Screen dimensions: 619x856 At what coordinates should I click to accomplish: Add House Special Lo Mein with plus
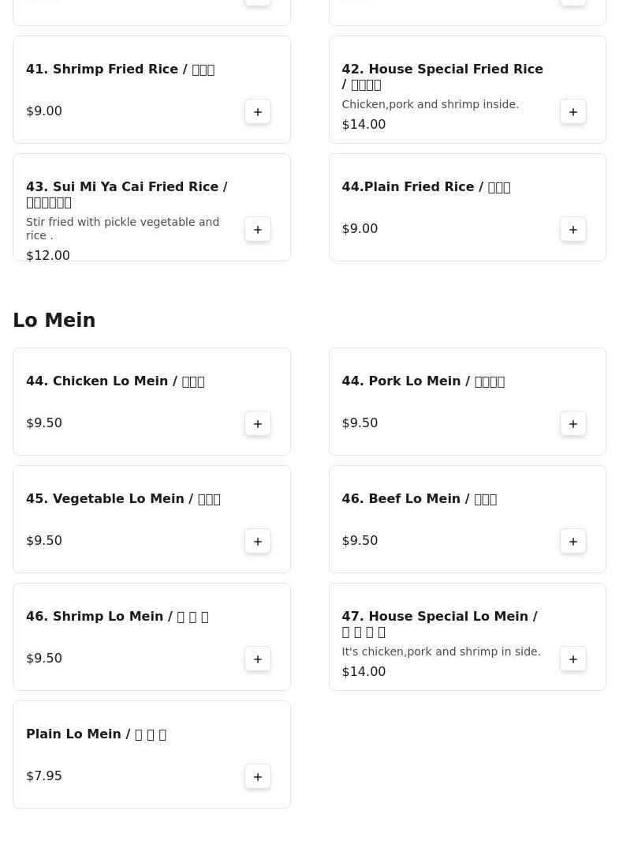pyautogui.click(x=572, y=659)
